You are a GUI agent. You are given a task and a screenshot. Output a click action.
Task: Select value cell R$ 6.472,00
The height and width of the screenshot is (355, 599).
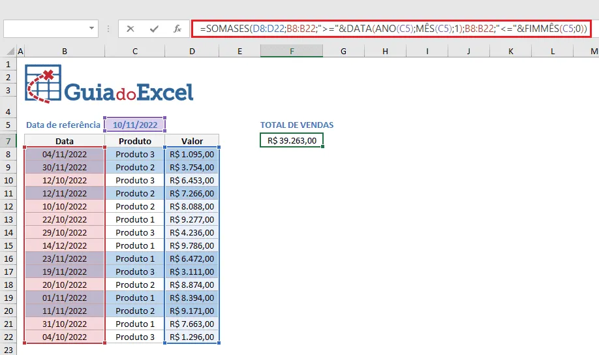coord(192,258)
